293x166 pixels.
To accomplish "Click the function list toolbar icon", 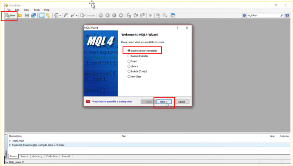I will [x=73, y=16].
